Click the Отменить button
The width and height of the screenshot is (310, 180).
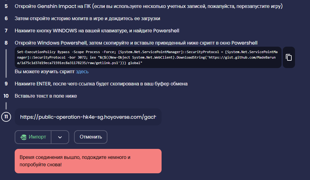point(91,137)
